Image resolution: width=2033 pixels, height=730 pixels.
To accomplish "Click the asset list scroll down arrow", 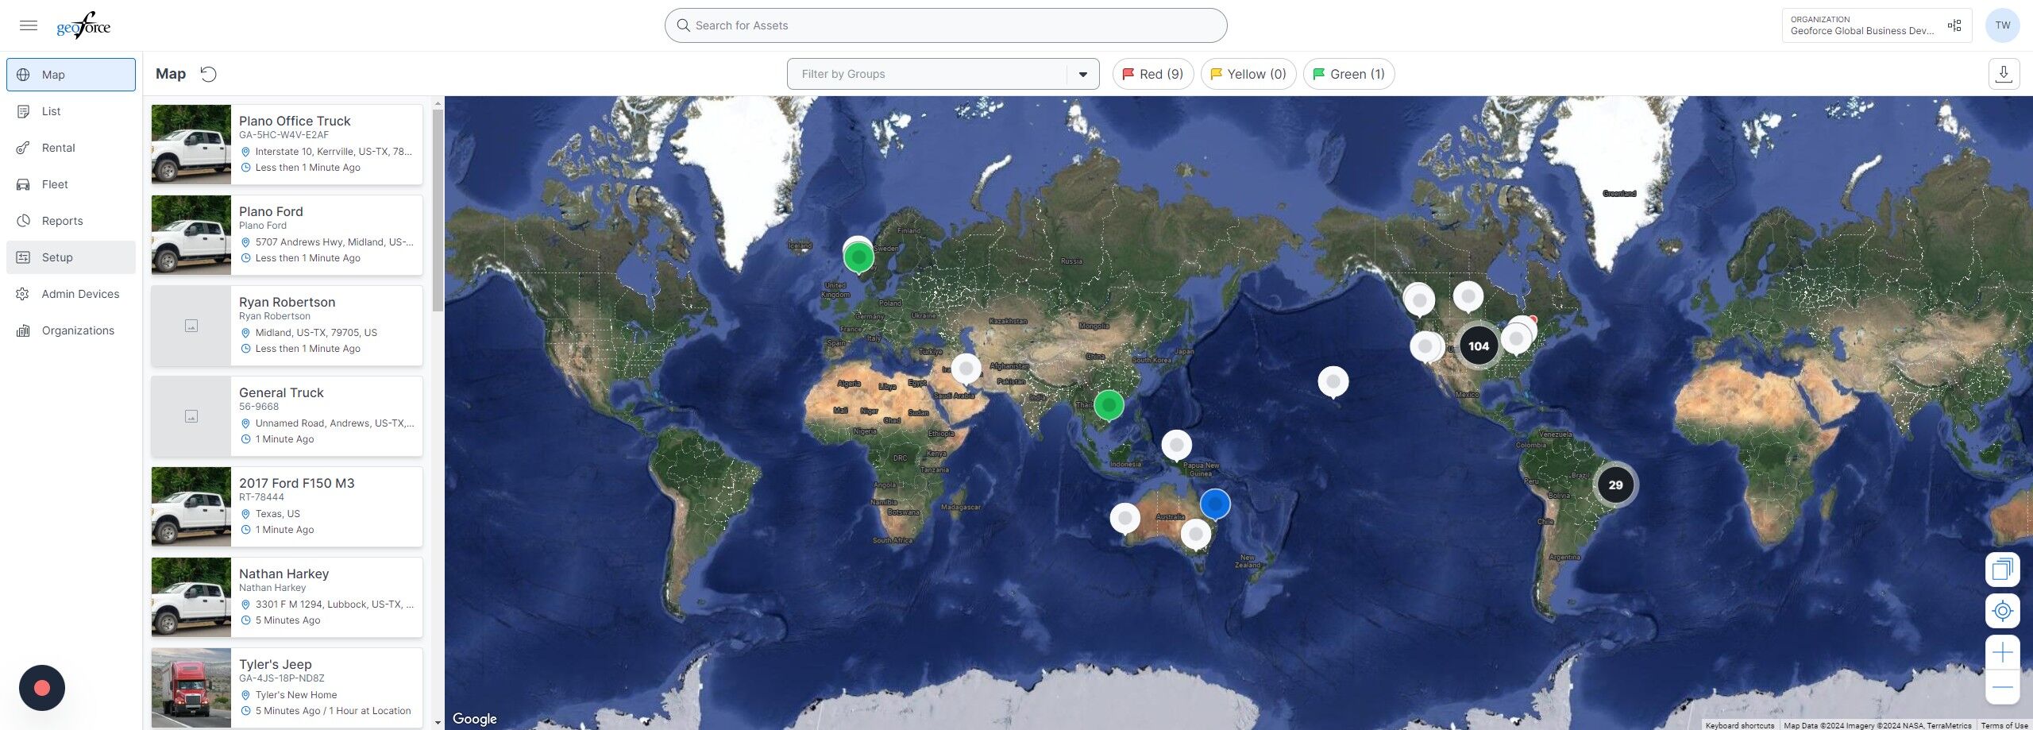I will 438,723.
